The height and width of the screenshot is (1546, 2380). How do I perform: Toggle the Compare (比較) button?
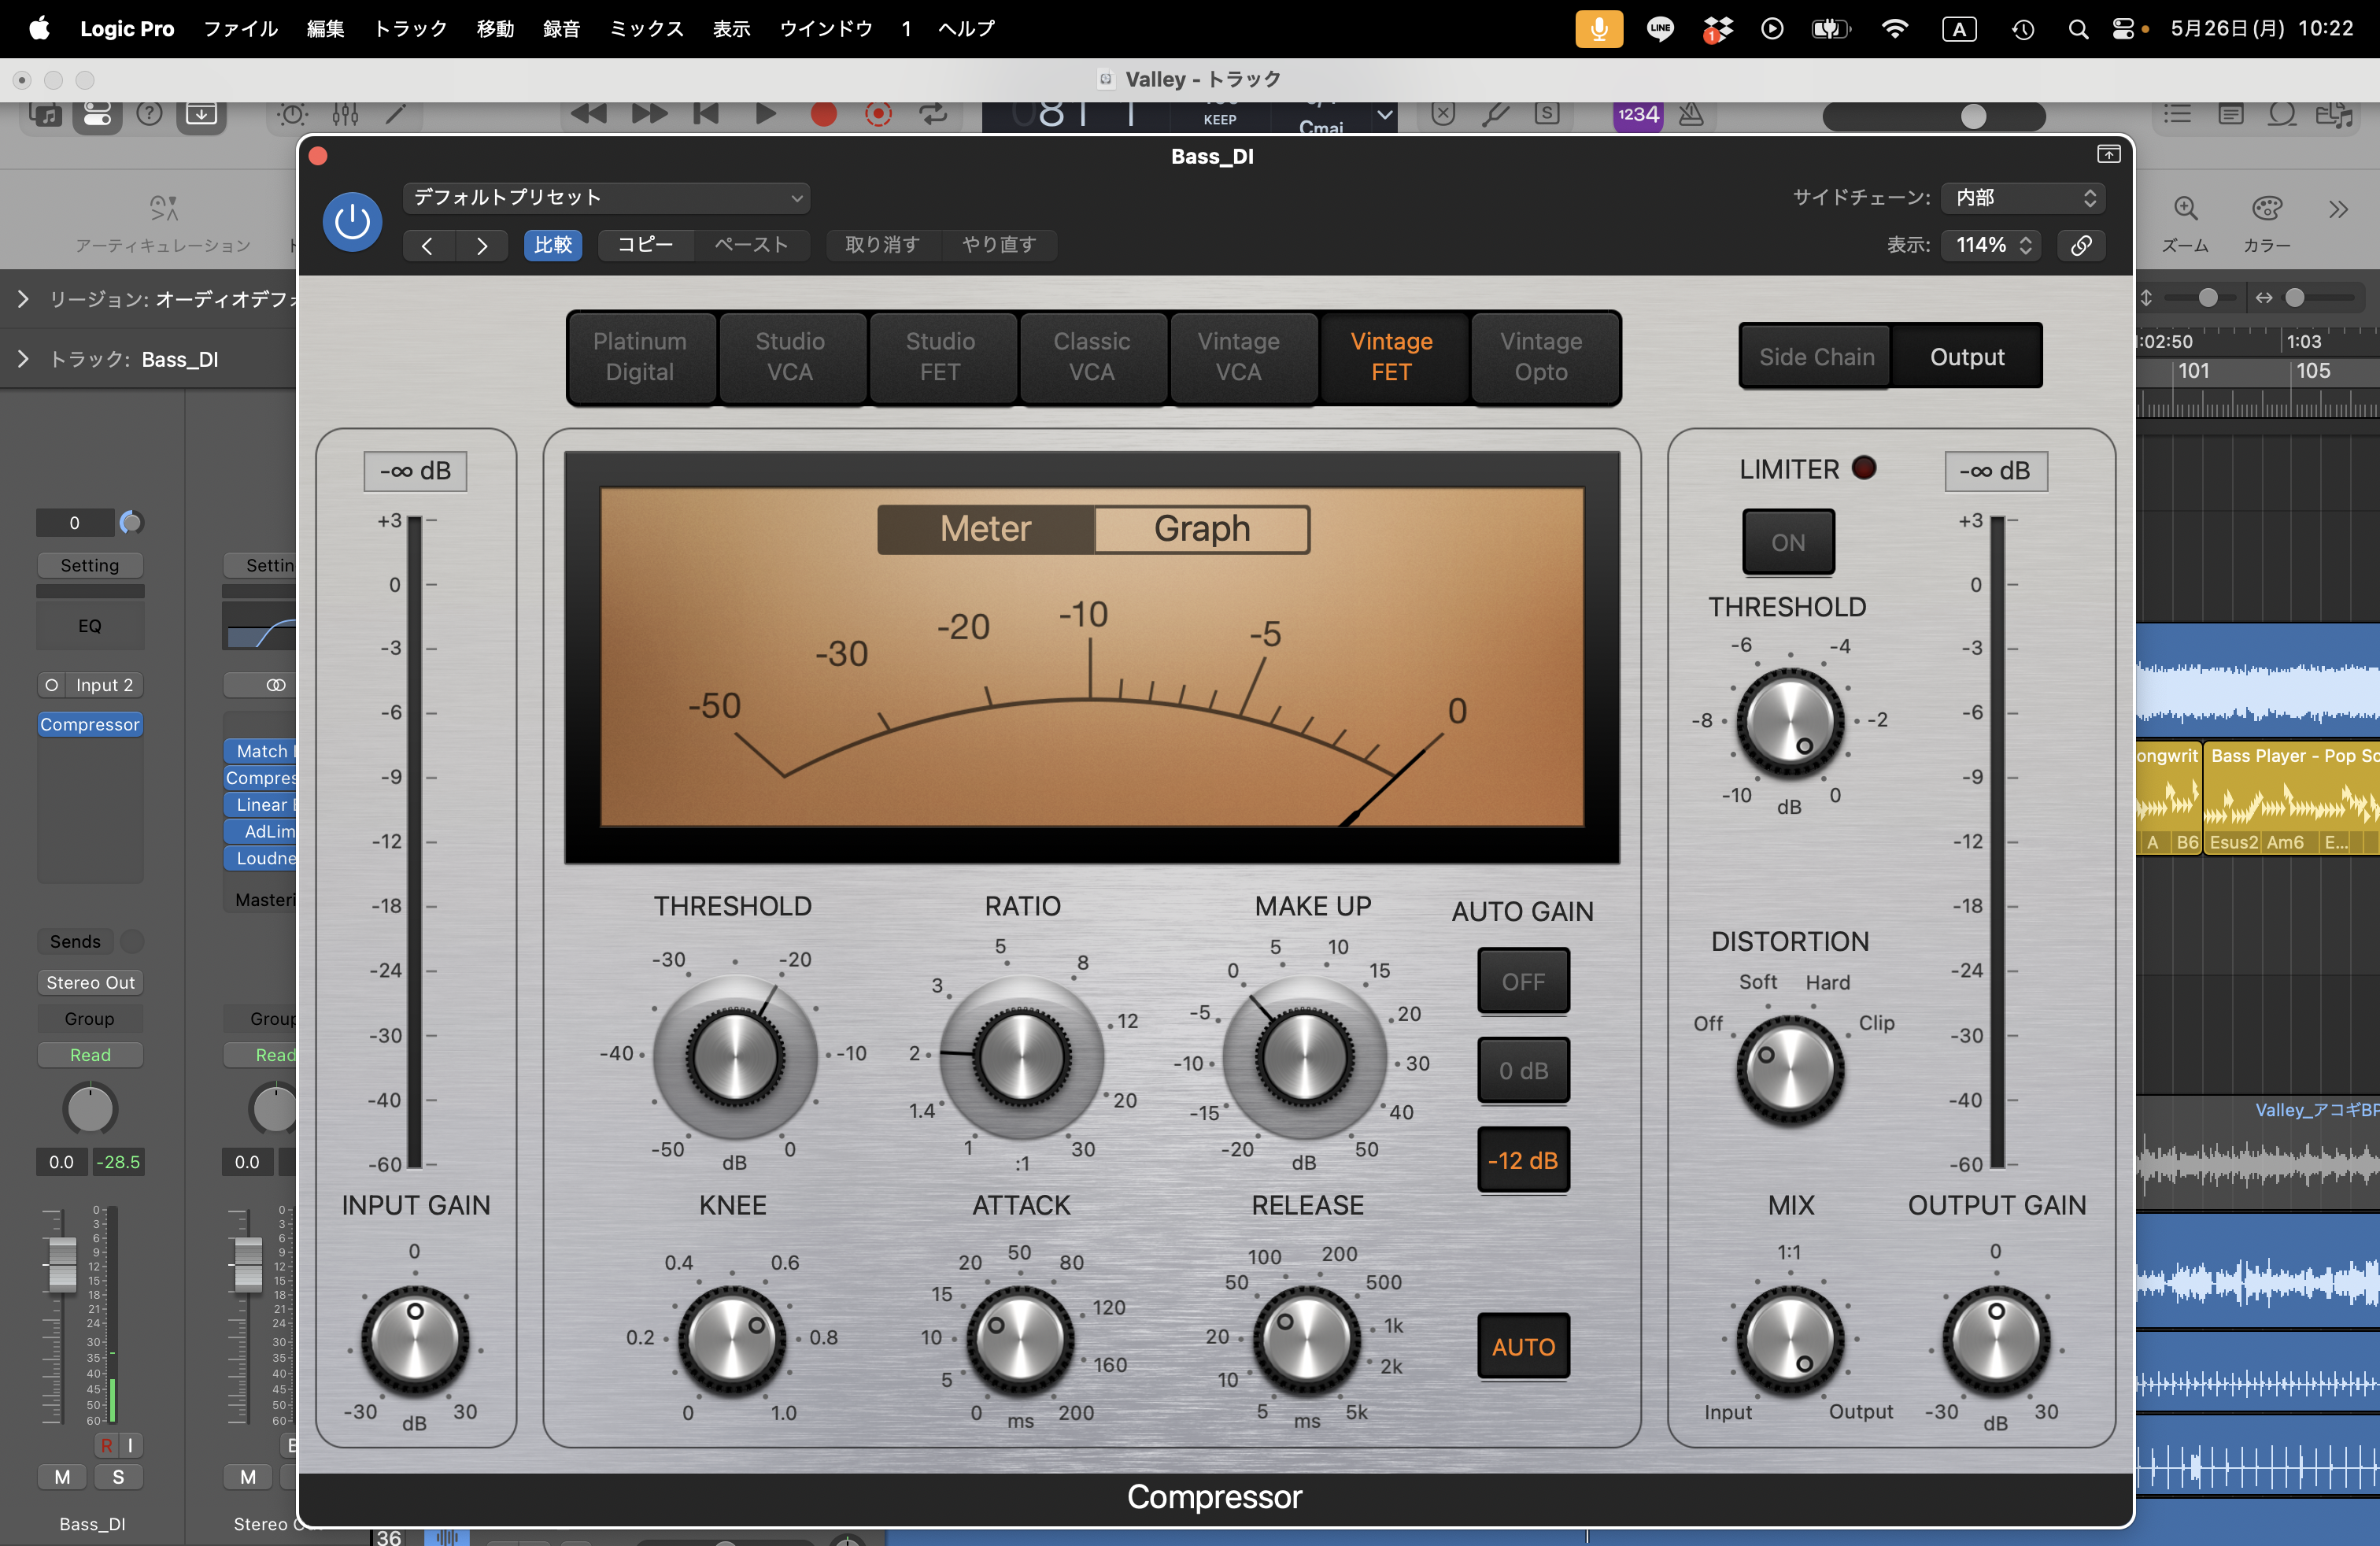coord(553,245)
